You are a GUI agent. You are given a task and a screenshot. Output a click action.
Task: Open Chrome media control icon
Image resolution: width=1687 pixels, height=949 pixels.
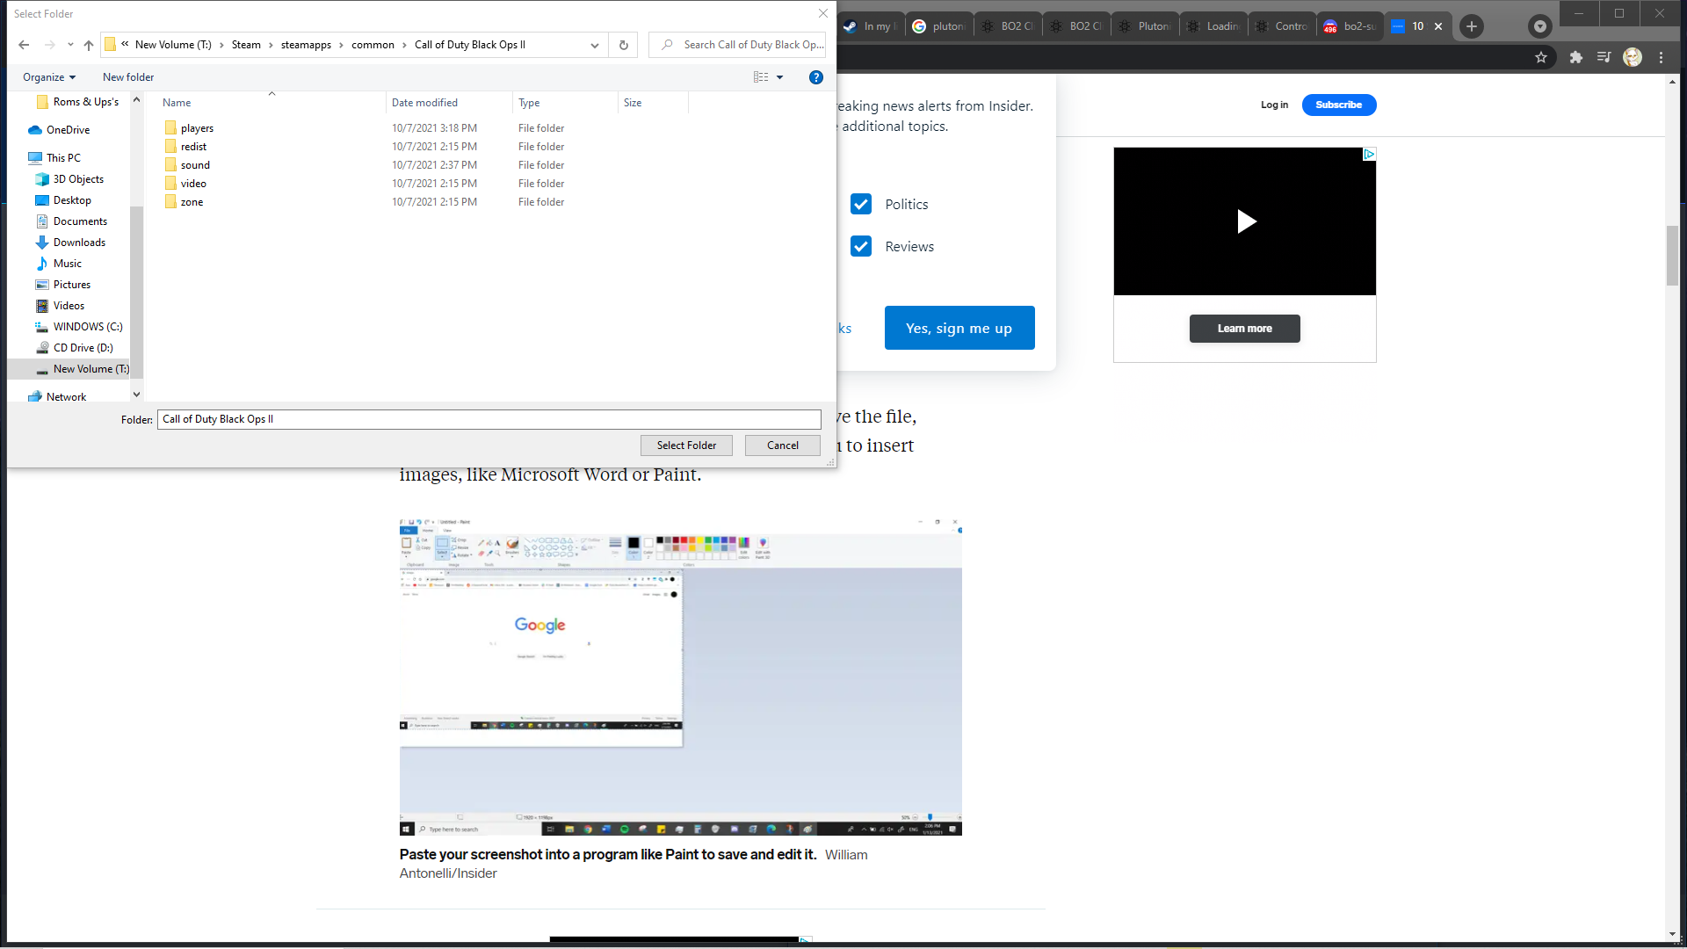(x=1604, y=57)
